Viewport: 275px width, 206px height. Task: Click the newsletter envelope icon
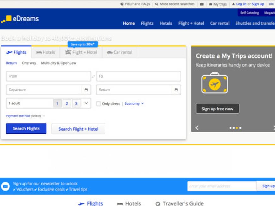[x=5, y=186]
